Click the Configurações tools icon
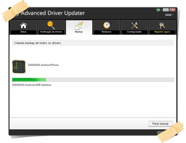This screenshot has width=186, height=143. pyautogui.click(x=134, y=25)
